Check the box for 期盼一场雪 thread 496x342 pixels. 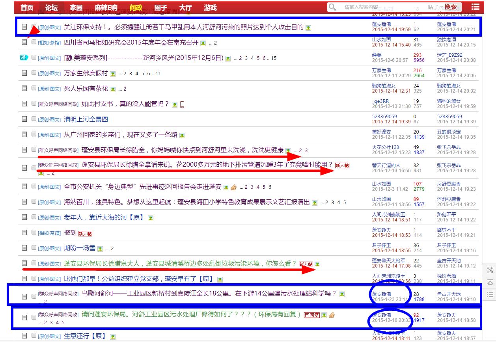34,248
